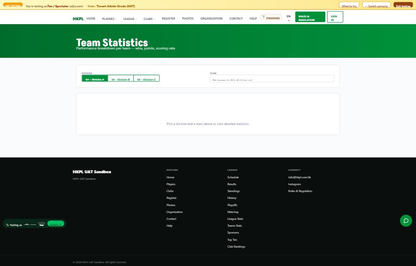Open footer Playoffs link

click(x=232, y=205)
